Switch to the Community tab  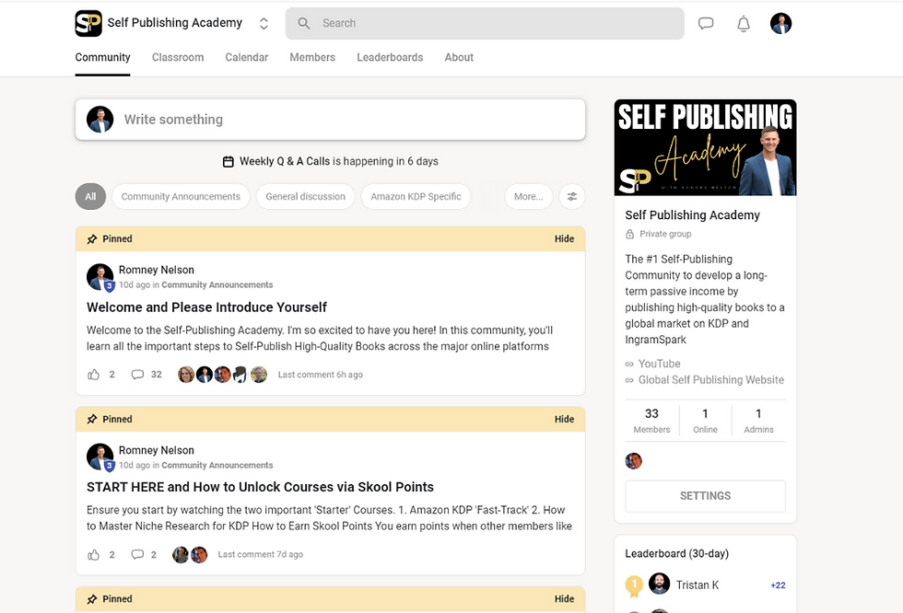pyautogui.click(x=102, y=57)
